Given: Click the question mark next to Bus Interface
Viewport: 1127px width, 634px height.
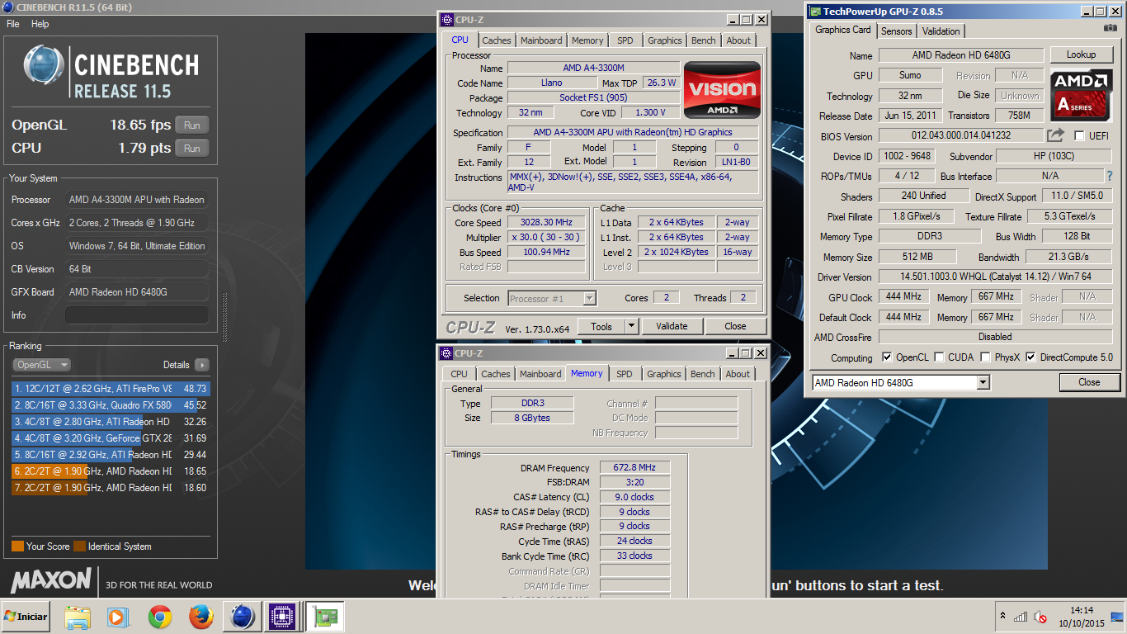Looking at the screenshot, I should [1110, 176].
